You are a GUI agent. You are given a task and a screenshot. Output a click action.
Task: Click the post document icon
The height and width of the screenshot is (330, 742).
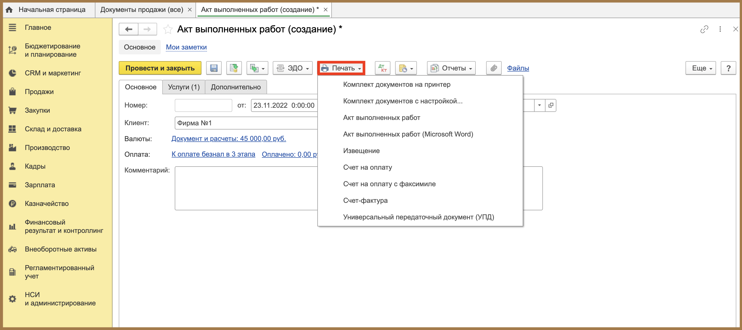[x=234, y=68]
